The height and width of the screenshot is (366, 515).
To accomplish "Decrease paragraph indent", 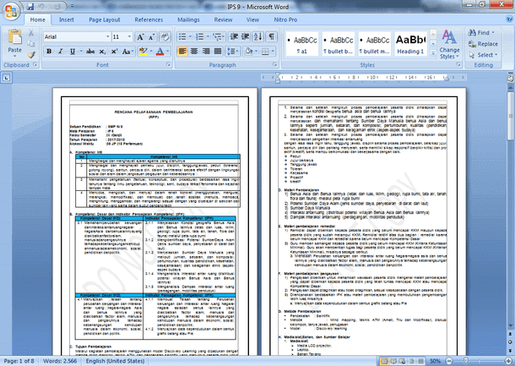I will coord(234,37).
